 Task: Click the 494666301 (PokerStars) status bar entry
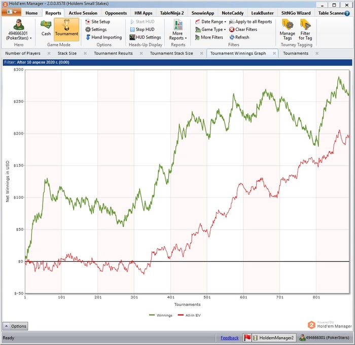tap(324, 338)
